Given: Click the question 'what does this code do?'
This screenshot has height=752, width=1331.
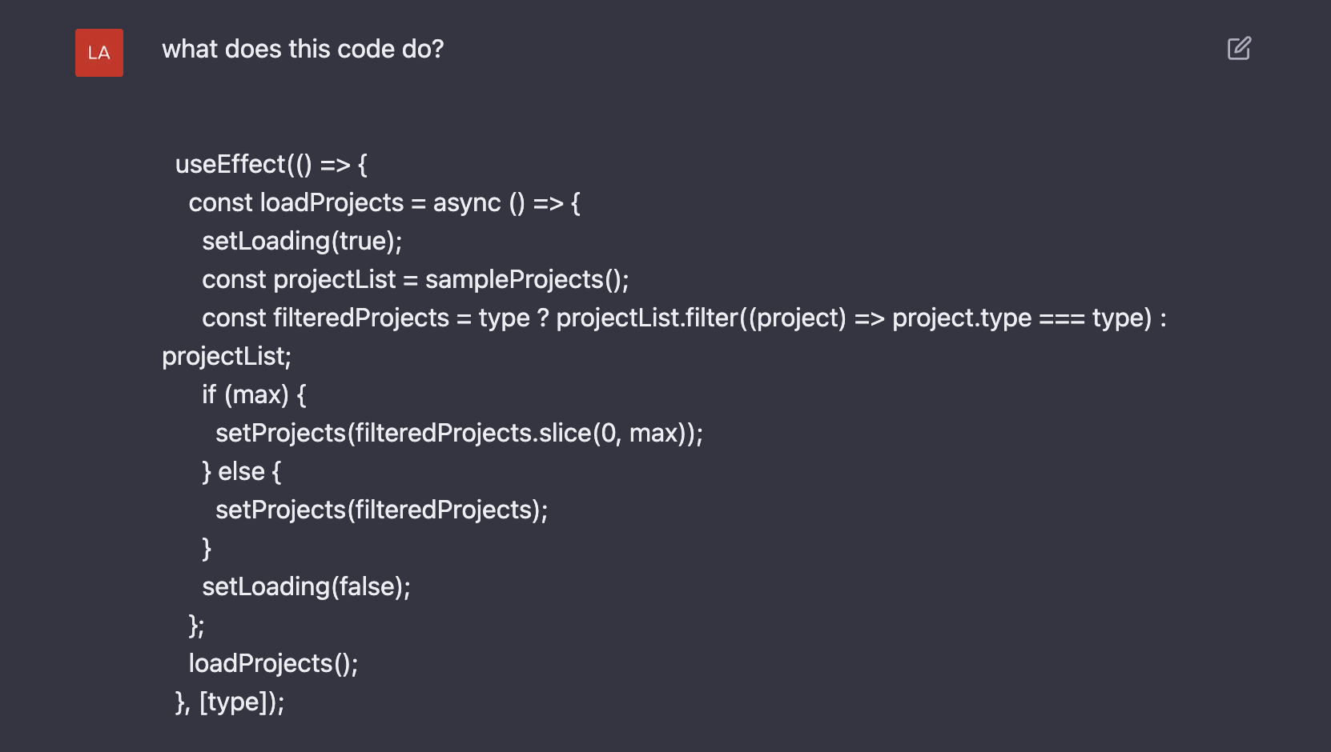Looking at the screenshot, I should [x=303, y=50].
